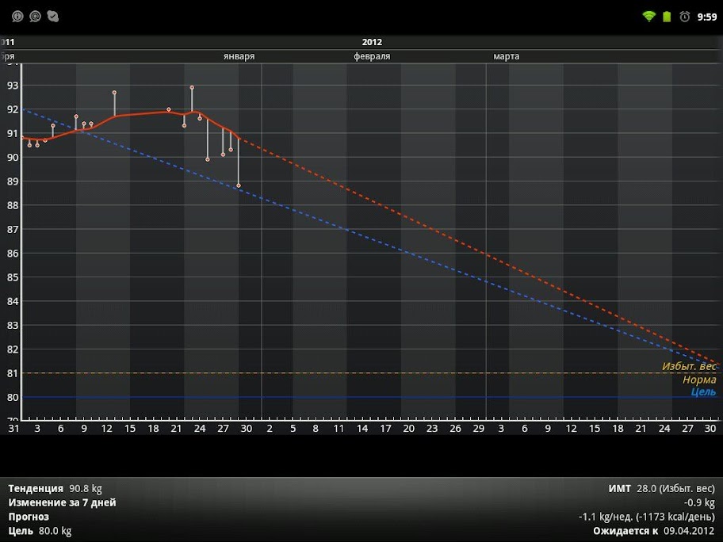Select the февраль month header
Viewport: 723px width, 542px height.
point(372,56)
